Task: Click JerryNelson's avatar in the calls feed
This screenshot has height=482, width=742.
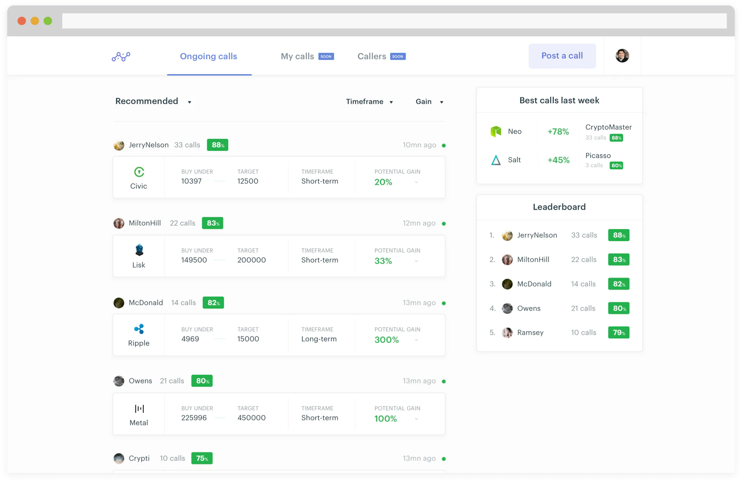Action: [119, 145]
